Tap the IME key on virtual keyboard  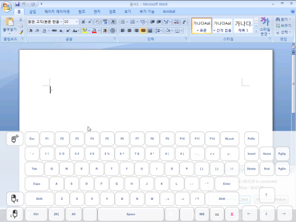(202, 214)
